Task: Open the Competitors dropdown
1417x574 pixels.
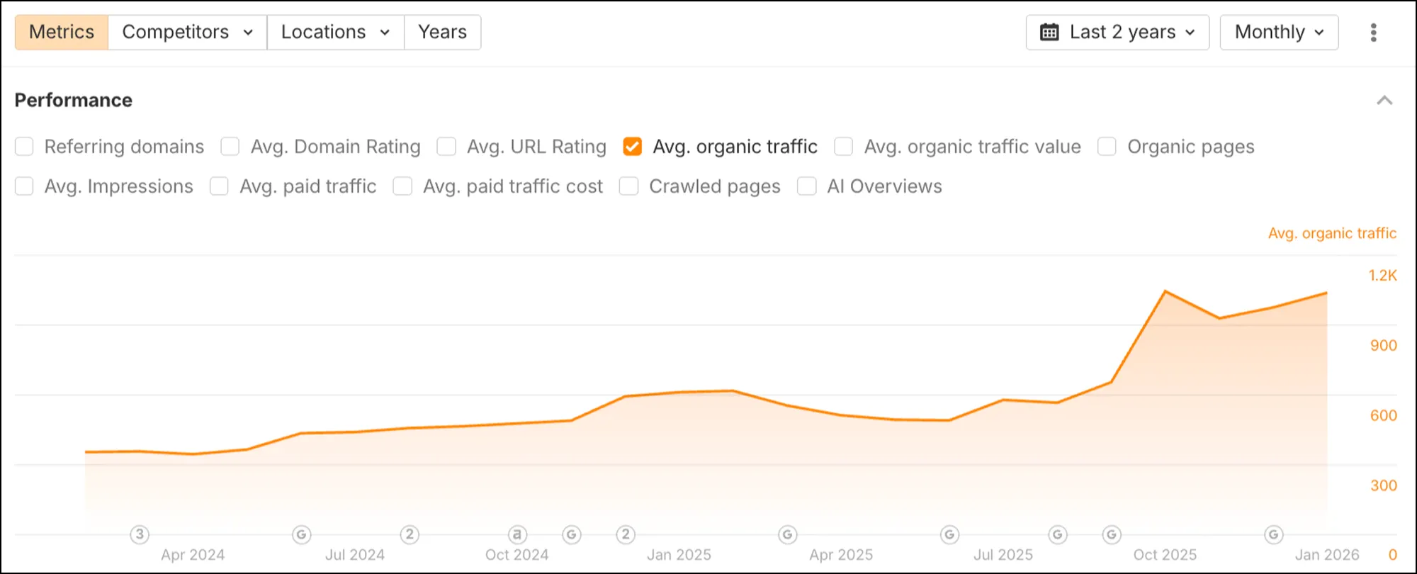Action: point(187,32)
